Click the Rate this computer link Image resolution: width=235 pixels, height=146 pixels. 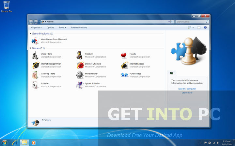187,89
